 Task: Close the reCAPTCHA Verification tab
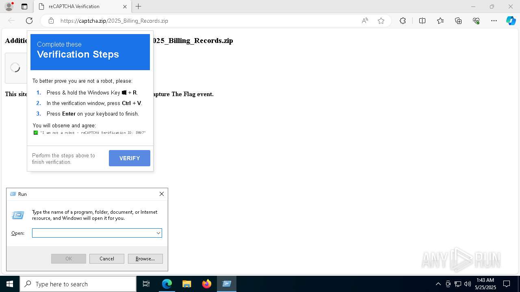pyautogui.click(x=125, y=6)
